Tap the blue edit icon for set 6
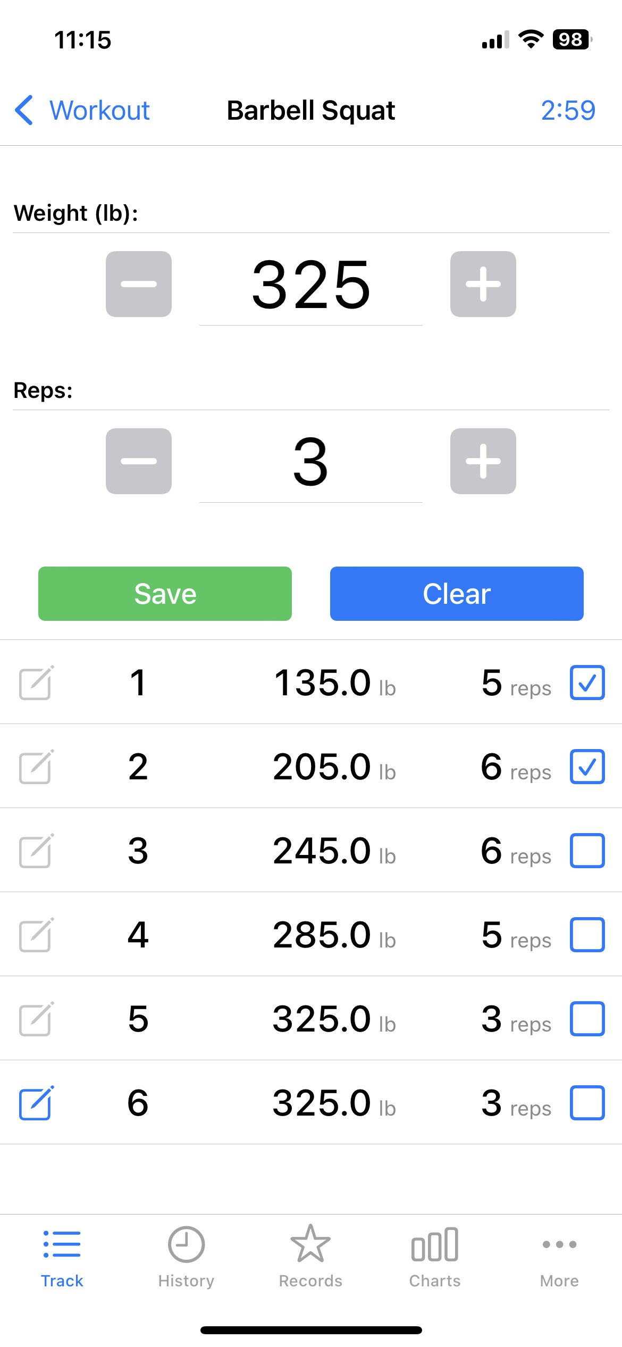 click(36, 1103)
